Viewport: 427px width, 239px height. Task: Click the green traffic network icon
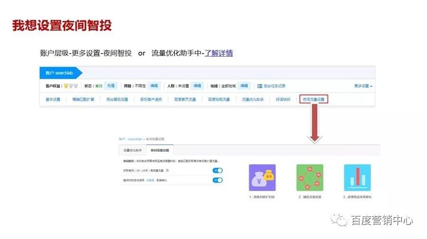pos(310,178)
